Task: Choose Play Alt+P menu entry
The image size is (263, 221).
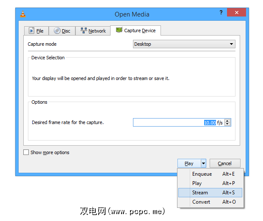Action: [x=210, y=183]
